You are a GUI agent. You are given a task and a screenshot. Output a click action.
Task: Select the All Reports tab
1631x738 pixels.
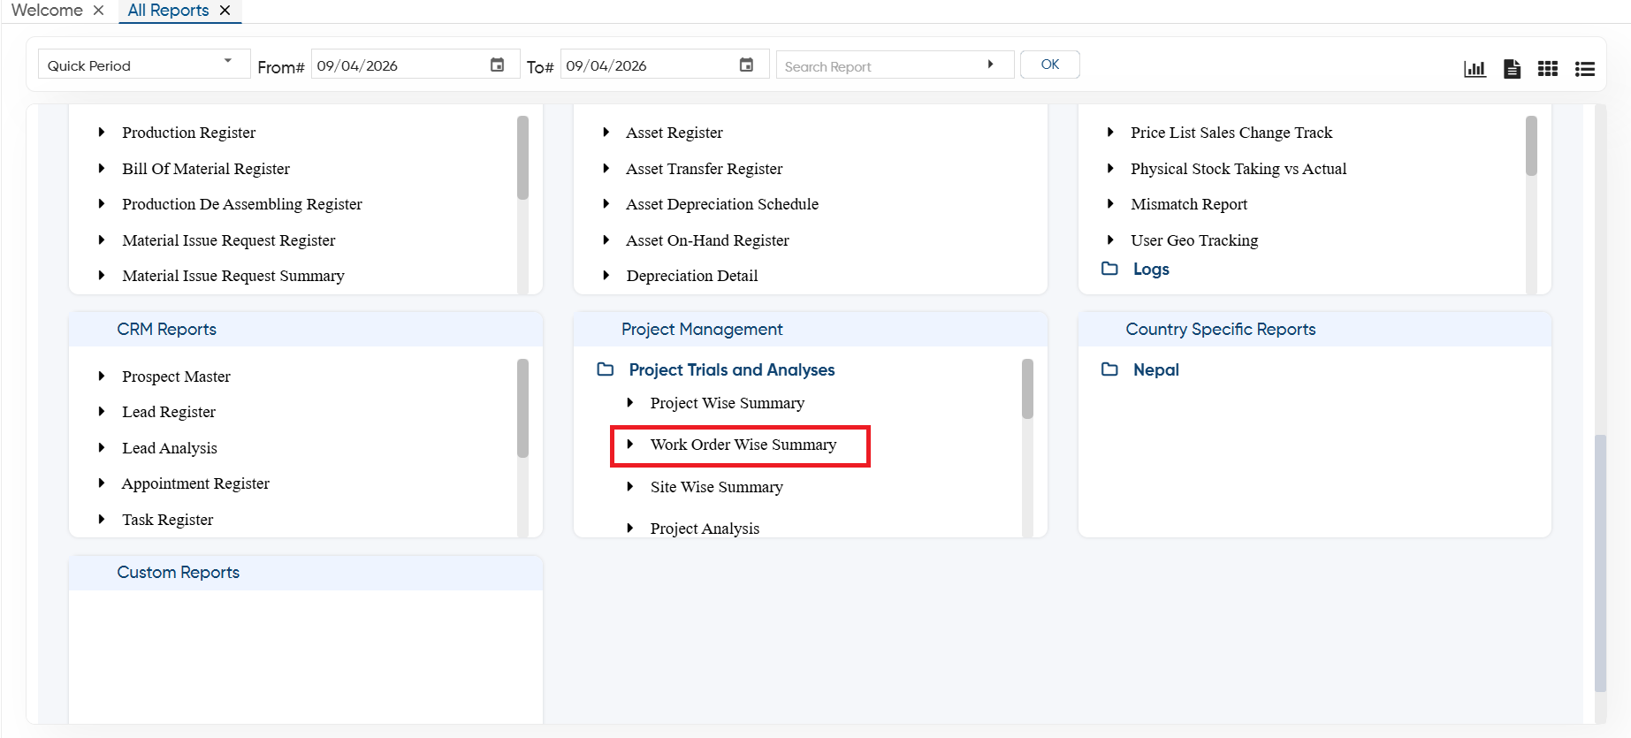click(x=168, y=10)
